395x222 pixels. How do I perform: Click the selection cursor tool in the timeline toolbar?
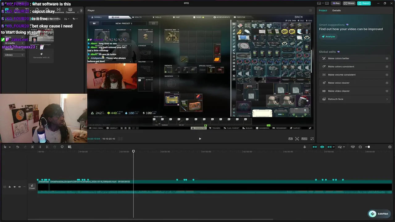click(x=5, y=147)
